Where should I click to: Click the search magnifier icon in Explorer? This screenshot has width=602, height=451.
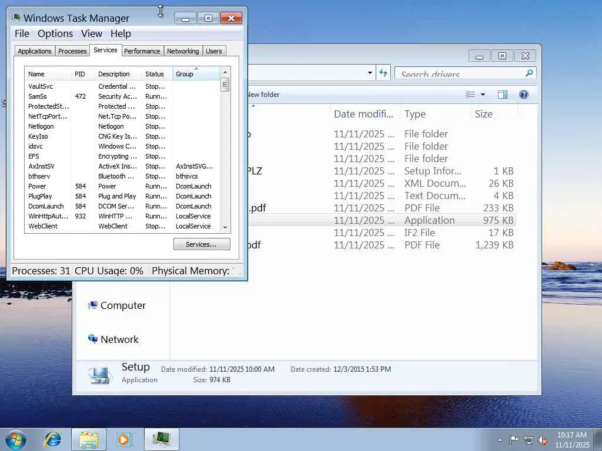tap(529, 72)
